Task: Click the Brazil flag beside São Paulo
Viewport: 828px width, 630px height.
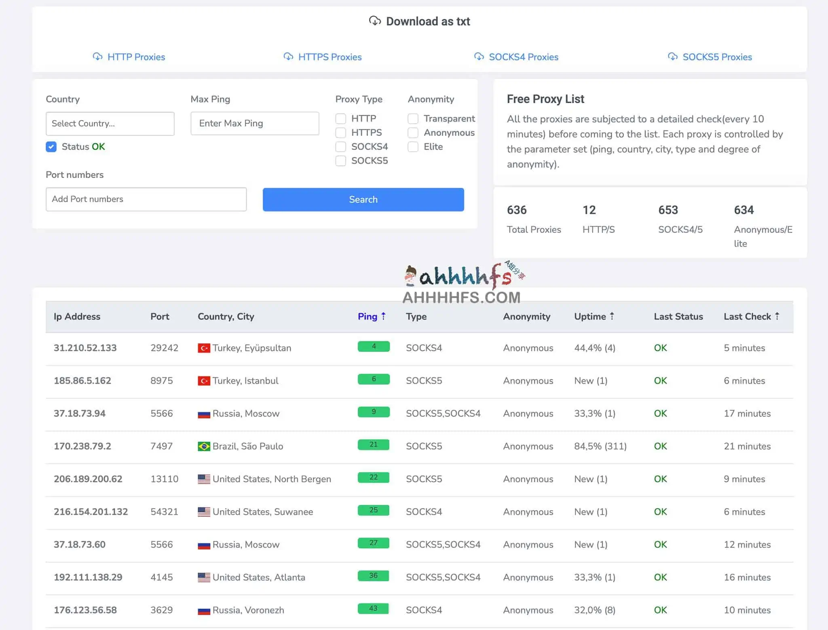Action: pyautogui.click(x=204, y=446)
